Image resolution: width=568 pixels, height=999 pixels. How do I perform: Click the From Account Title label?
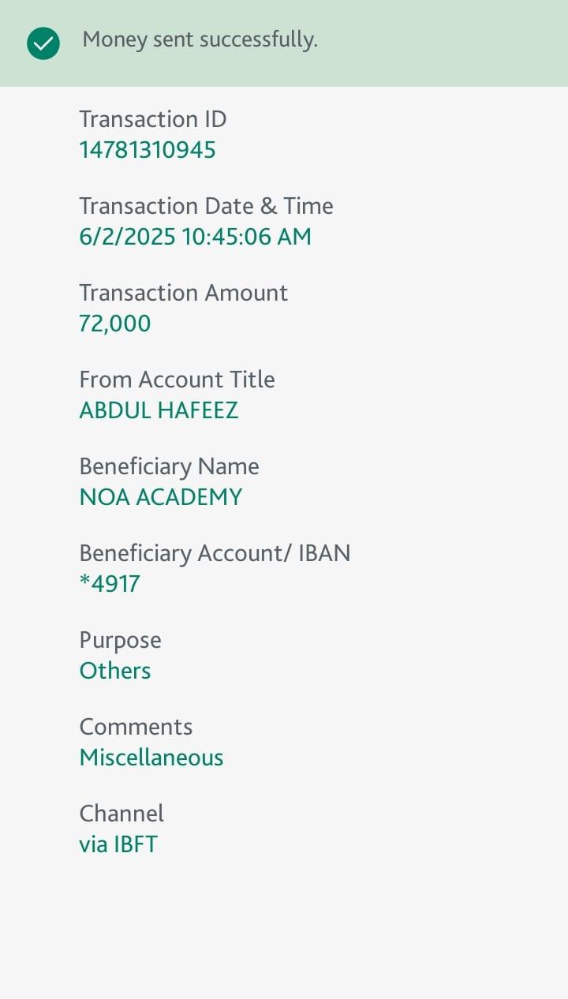click(177, 380)
